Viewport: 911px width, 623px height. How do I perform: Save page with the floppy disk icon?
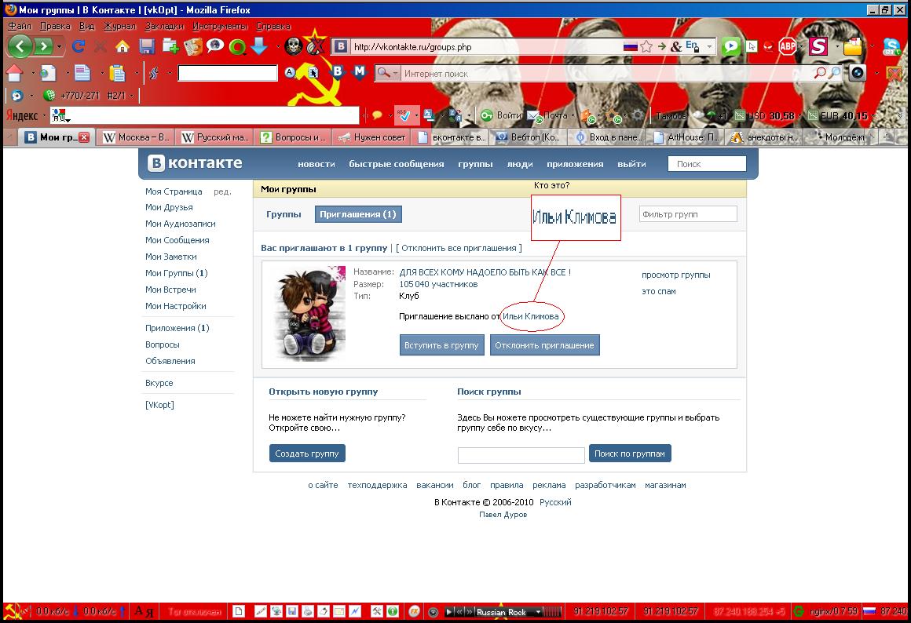tap(146, 46)
